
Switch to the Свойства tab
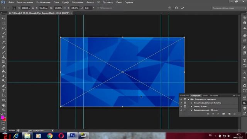184,95
